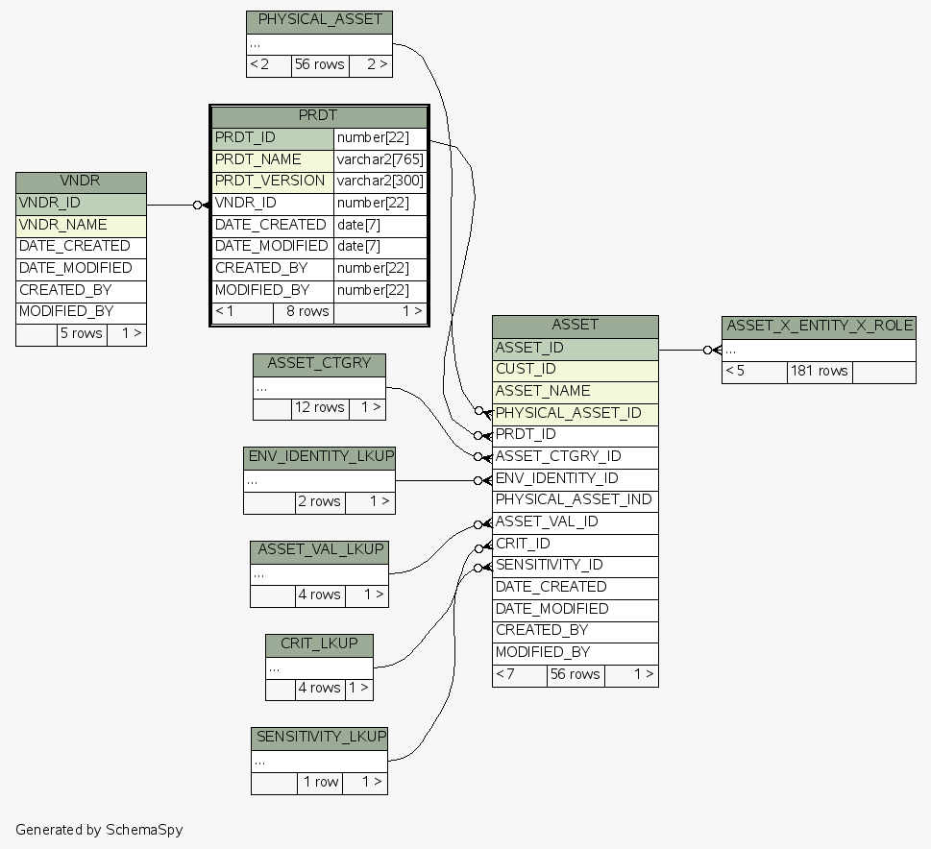Viewport: 931px width, 849px height.
Task: Expand the ellipsis row in SENSITIVITY_LKUP table
Action: 319,761
